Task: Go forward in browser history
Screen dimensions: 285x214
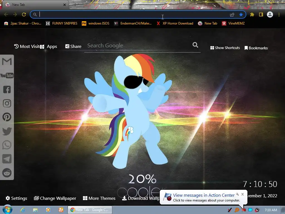Action: point(15,14)
